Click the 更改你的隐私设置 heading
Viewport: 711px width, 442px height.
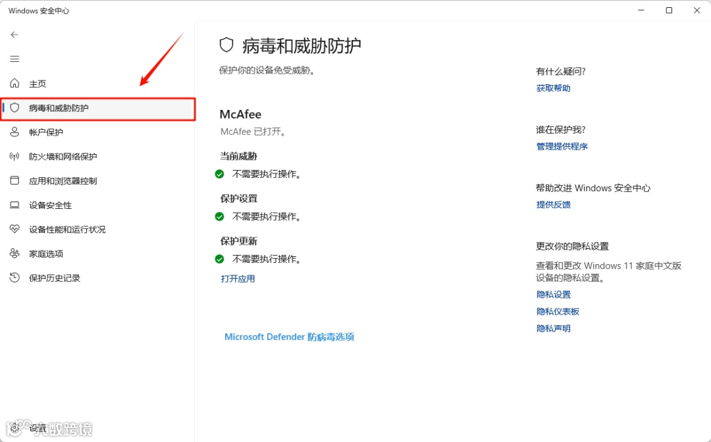(x=572, y=246)
